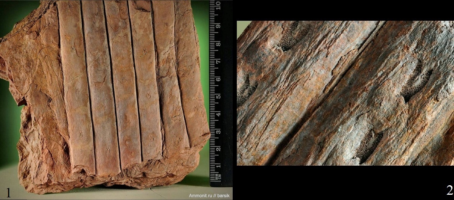Click the 1 mark on the ruler

coord(218,166)
